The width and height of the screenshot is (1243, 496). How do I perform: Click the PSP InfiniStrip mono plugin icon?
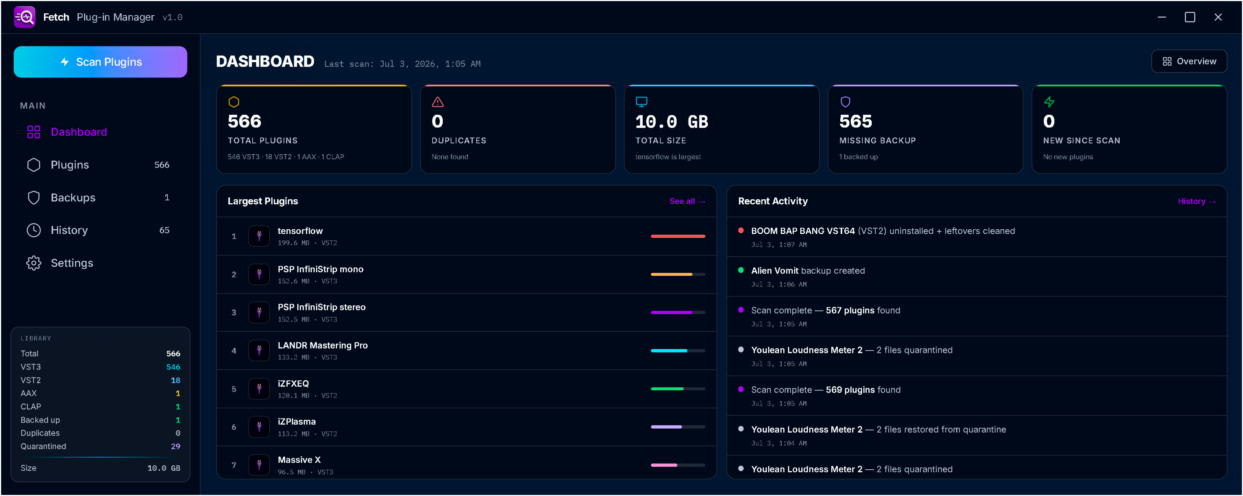[259, 274]
